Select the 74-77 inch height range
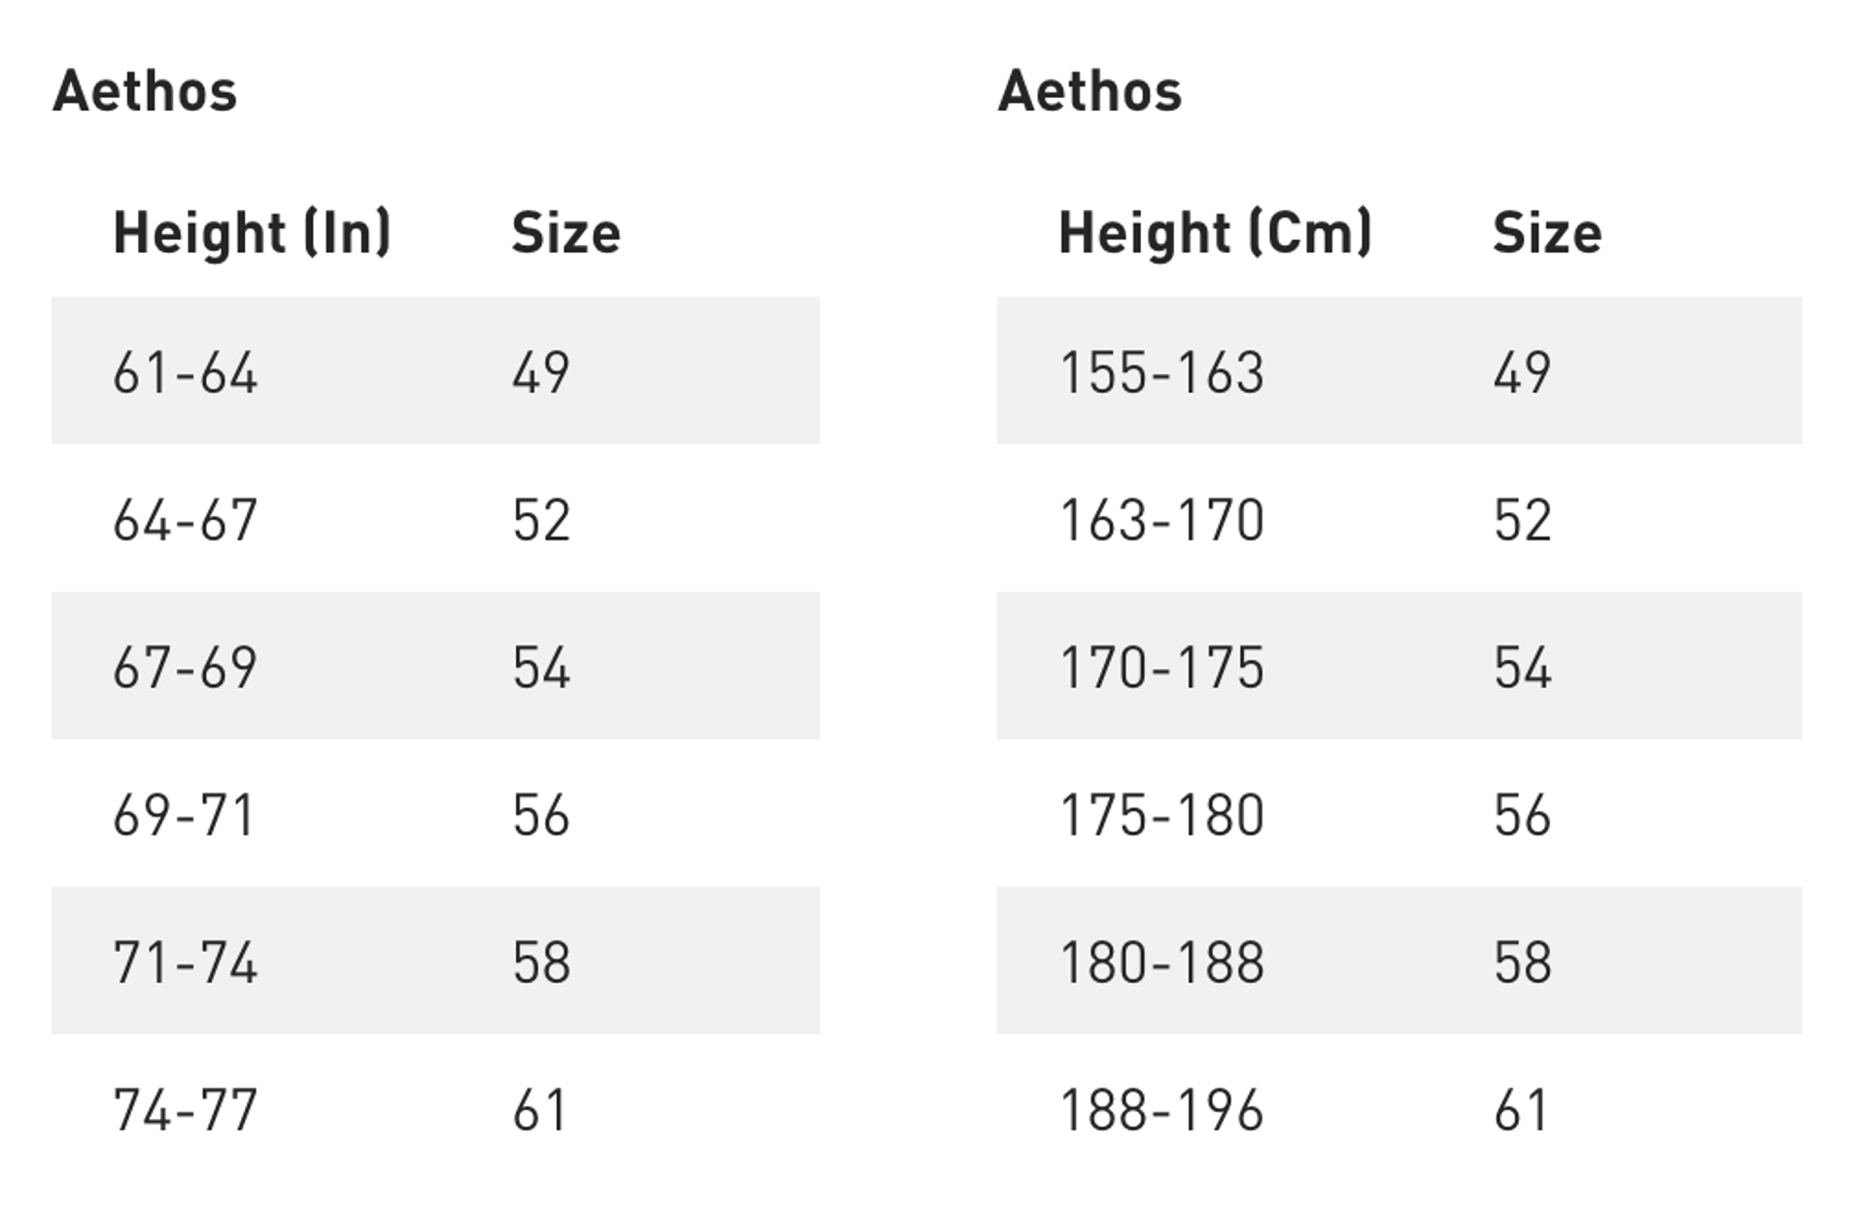The image size is (1866, 1228). pos(186,1110)
